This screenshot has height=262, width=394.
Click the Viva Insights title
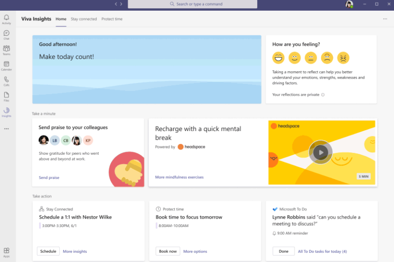(x=36, y=19)
